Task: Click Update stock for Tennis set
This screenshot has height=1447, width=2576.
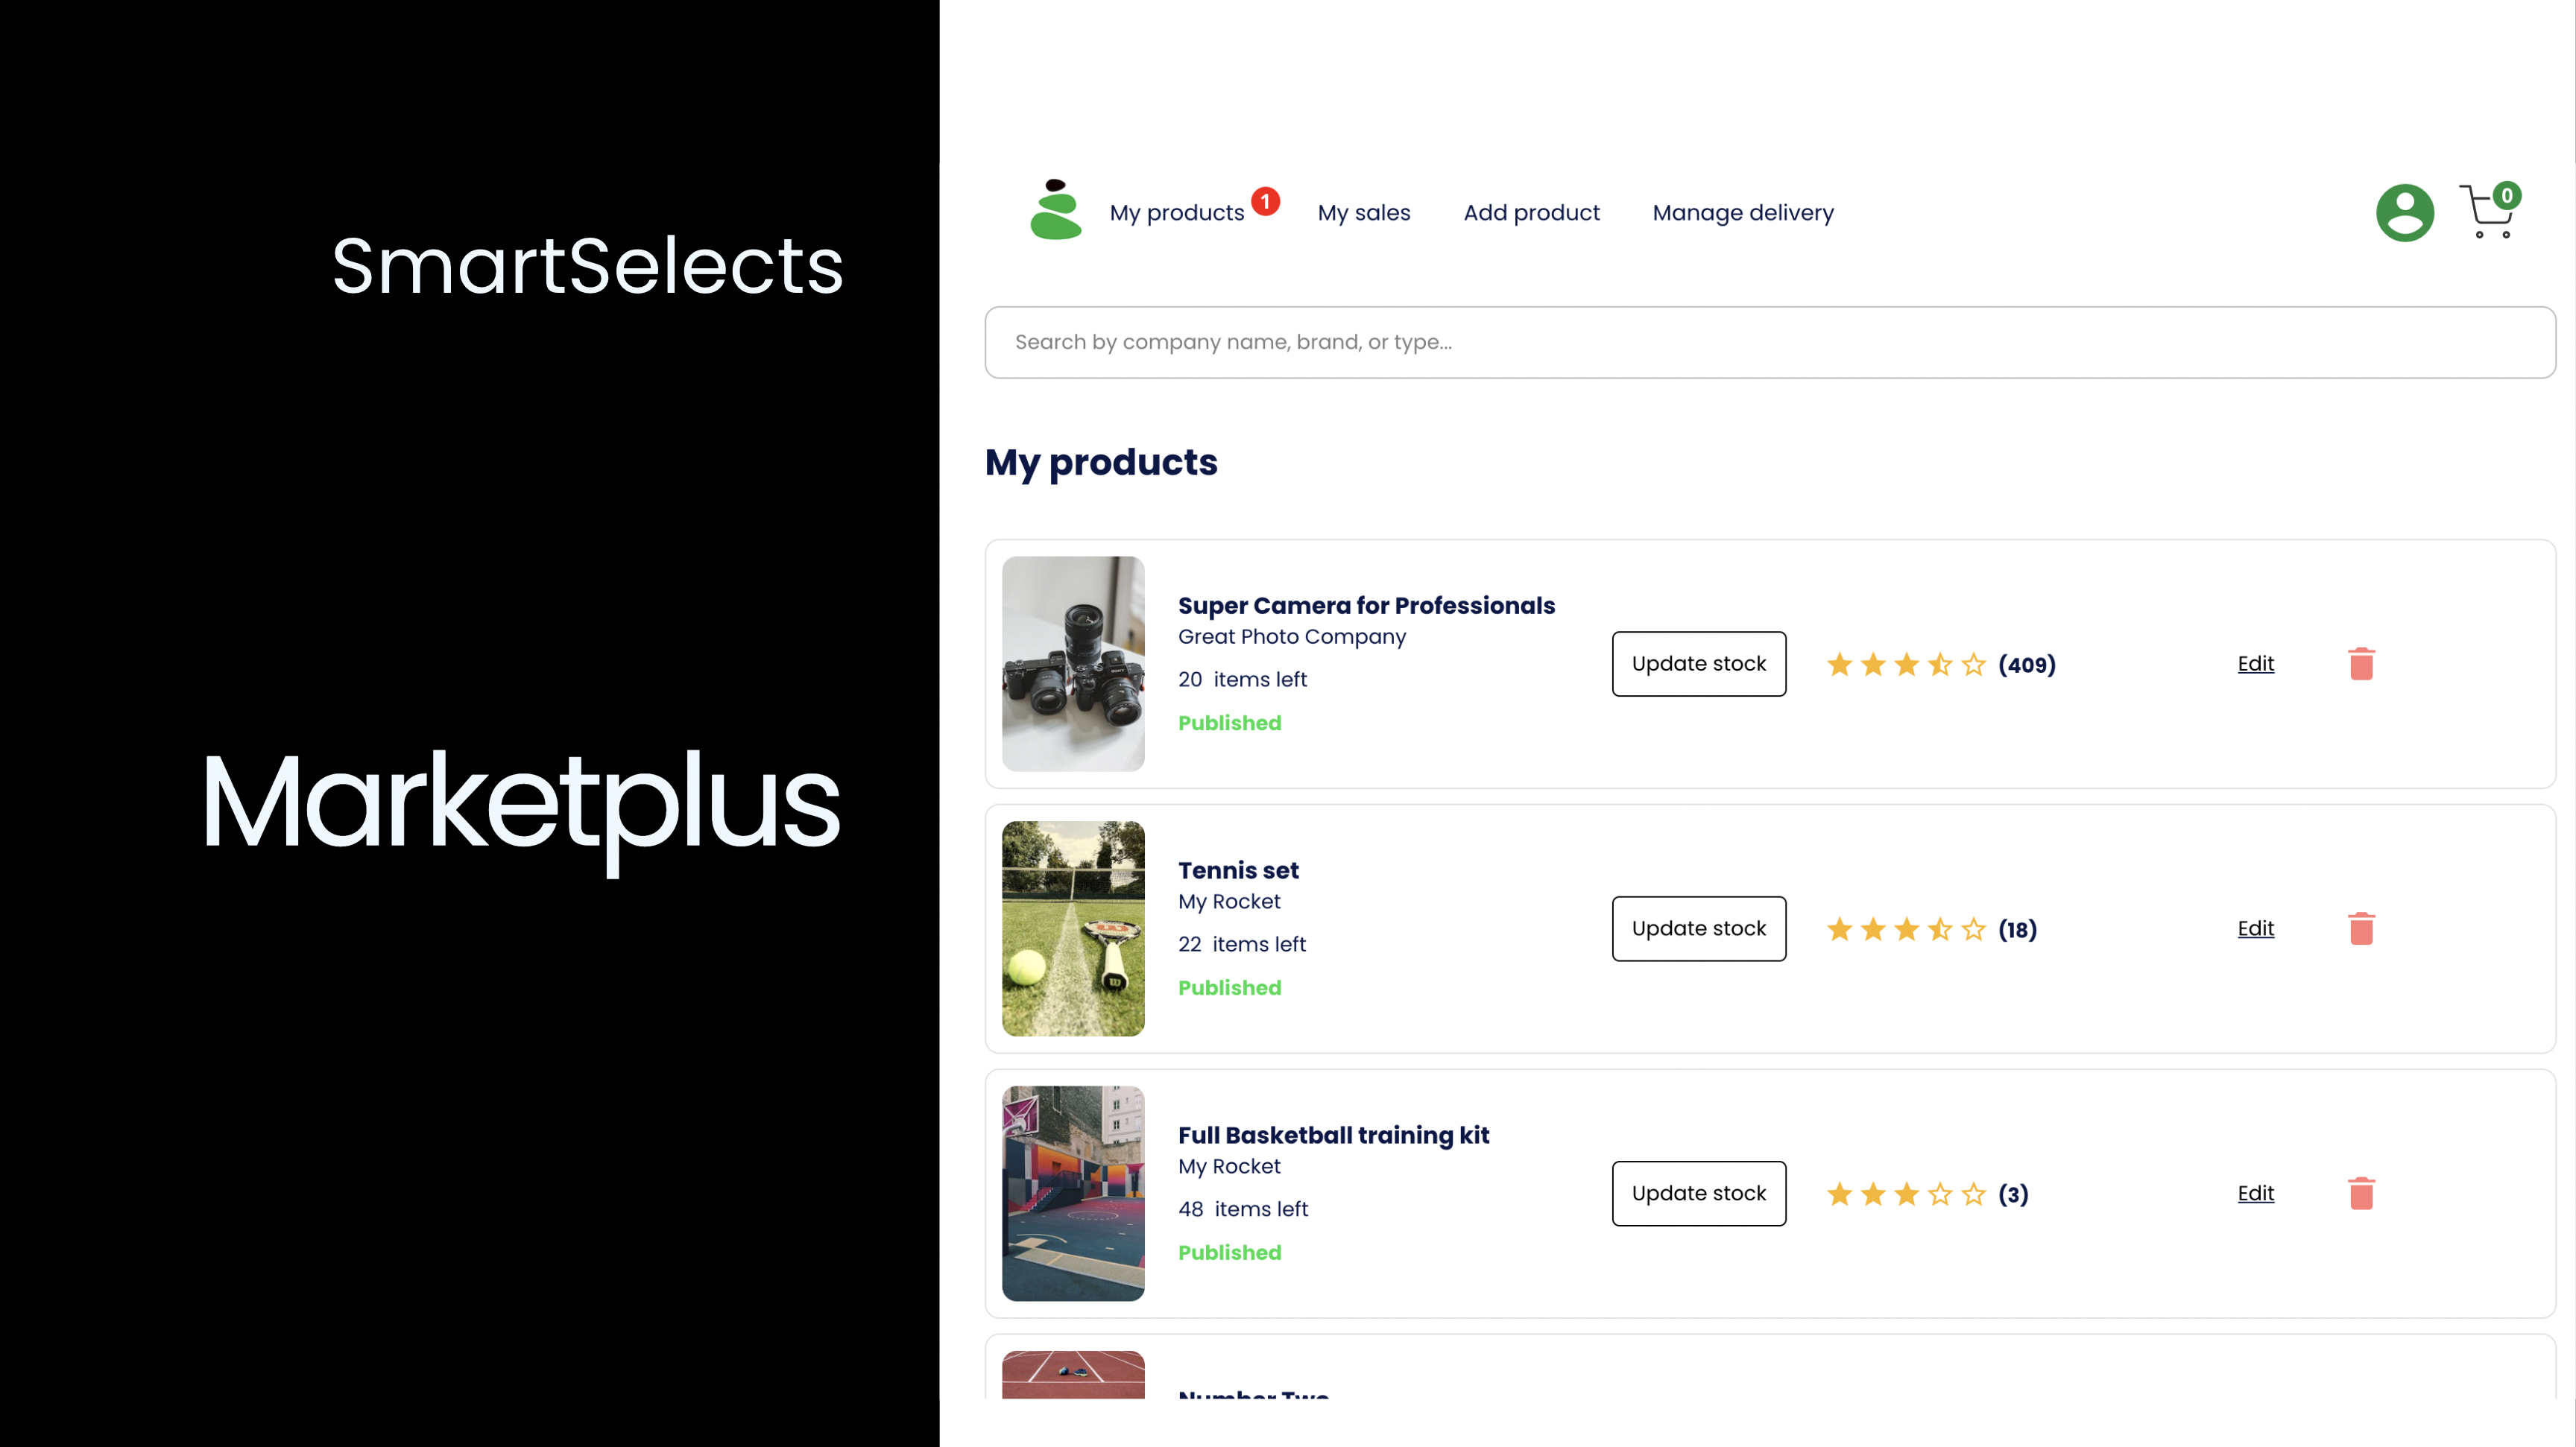Action: click(x=1698, y=928)
